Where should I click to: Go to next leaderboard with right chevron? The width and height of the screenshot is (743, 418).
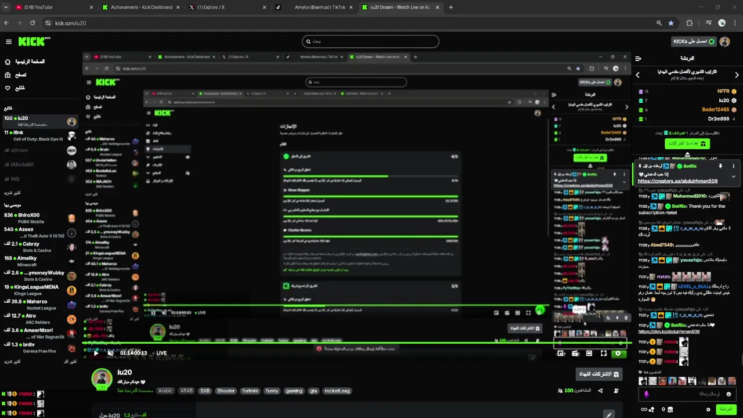click(x=737, y=75)
